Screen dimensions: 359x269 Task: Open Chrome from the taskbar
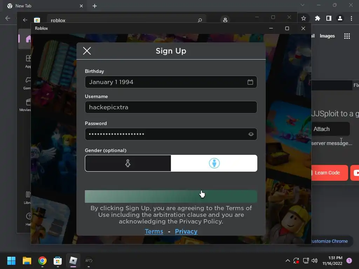click(42, 261)
